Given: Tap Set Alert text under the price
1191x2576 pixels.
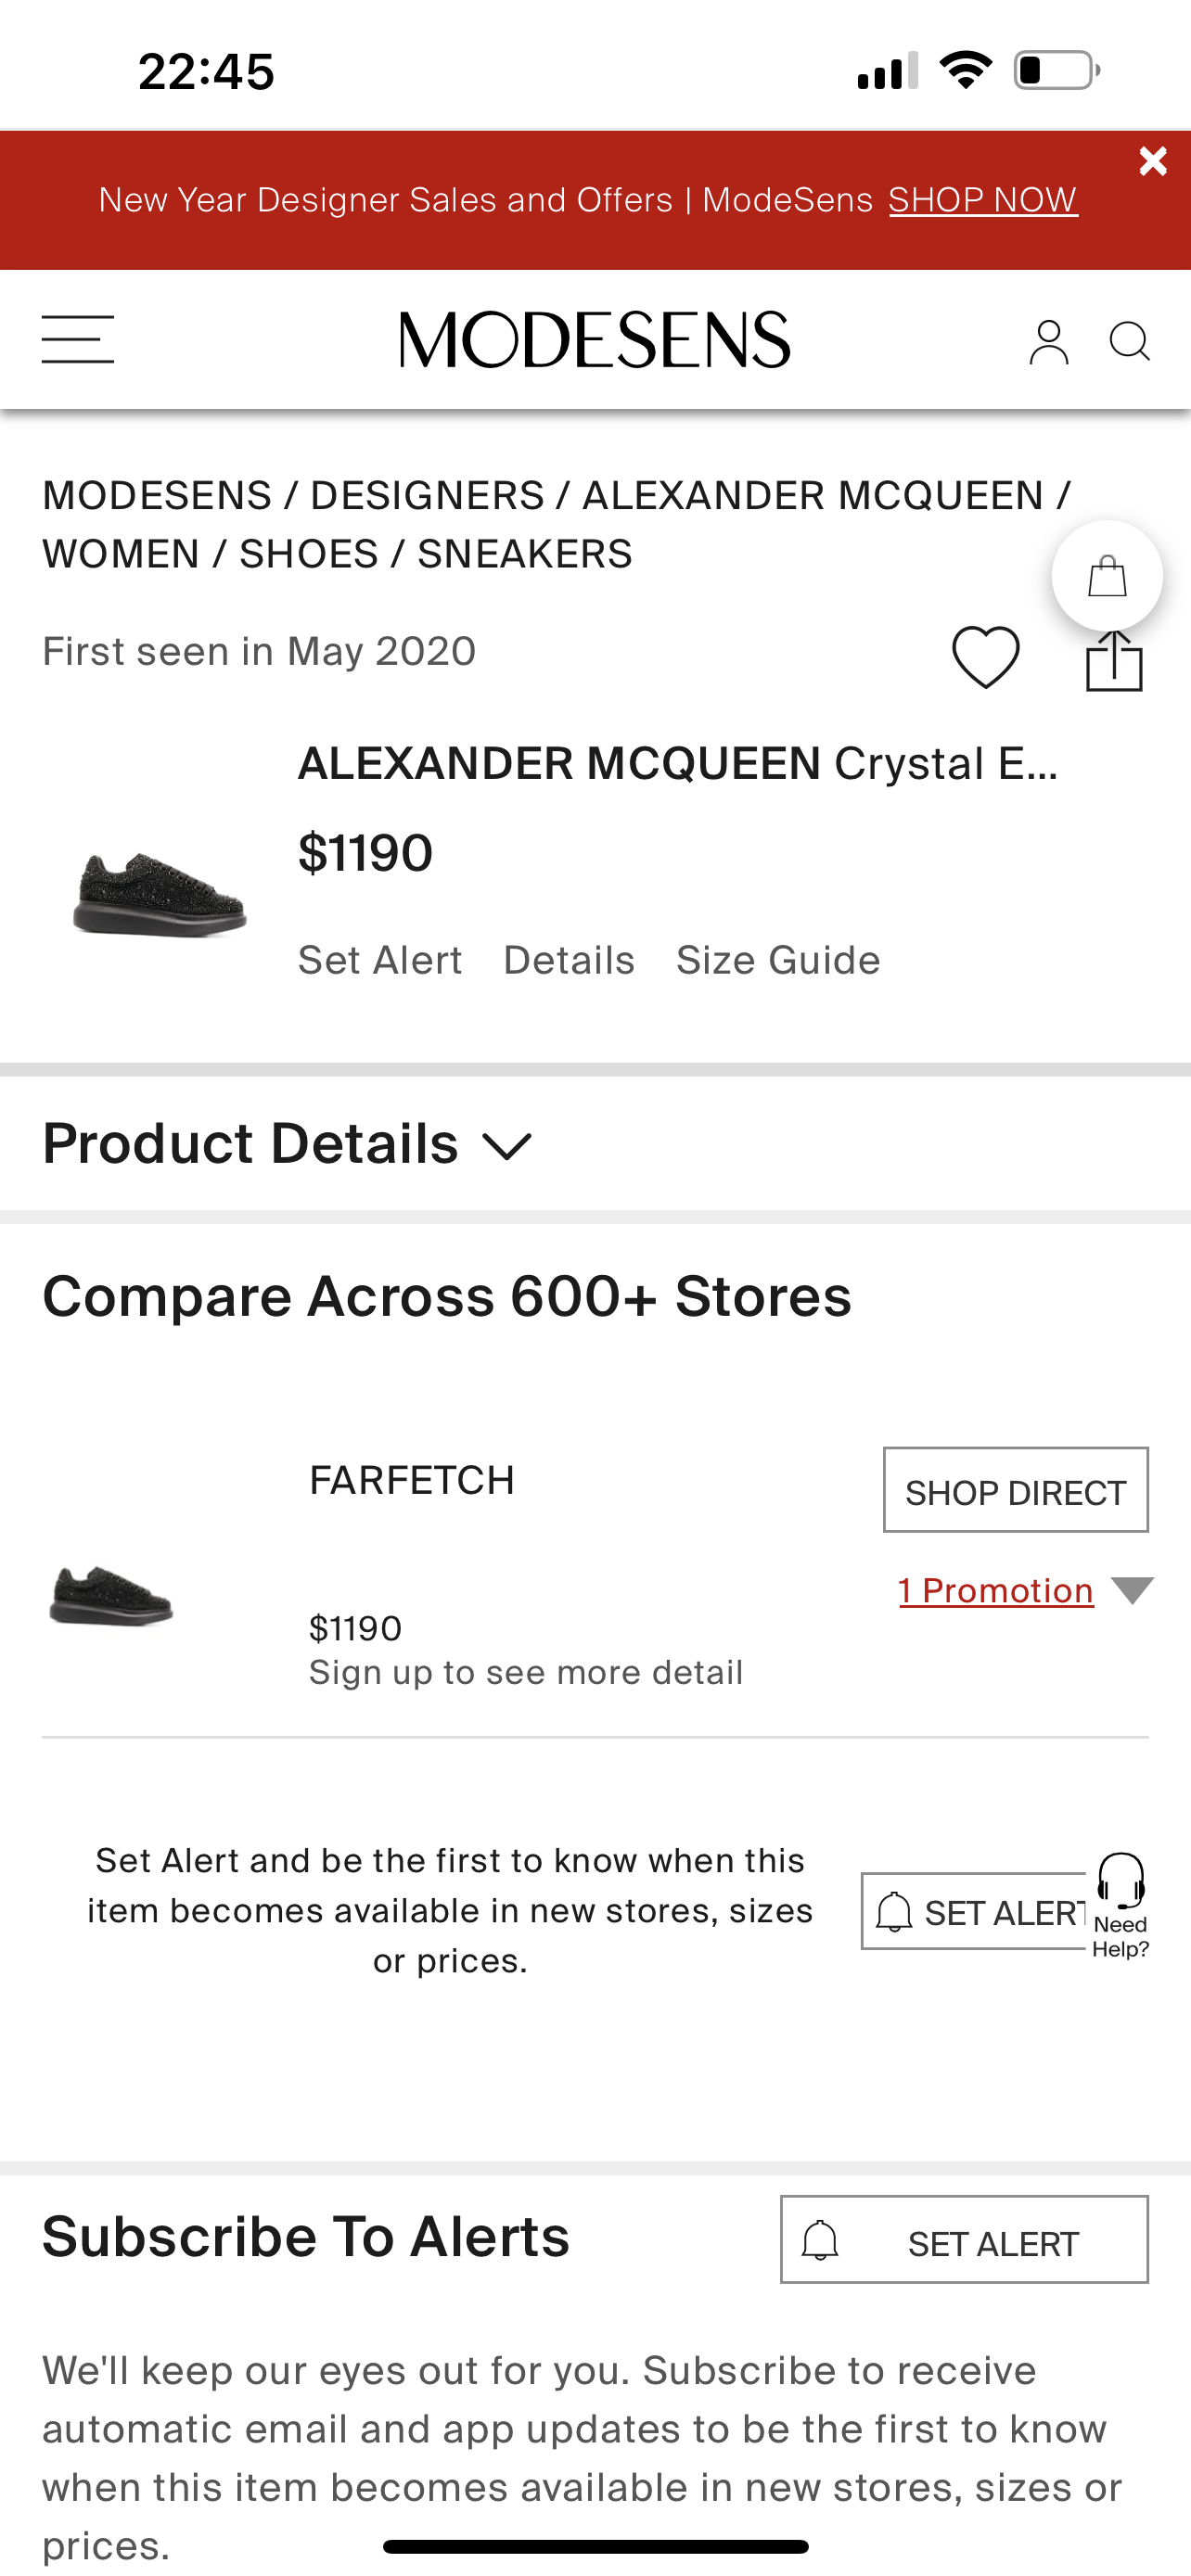Looking at the screenshot, I should pos(380,960).
